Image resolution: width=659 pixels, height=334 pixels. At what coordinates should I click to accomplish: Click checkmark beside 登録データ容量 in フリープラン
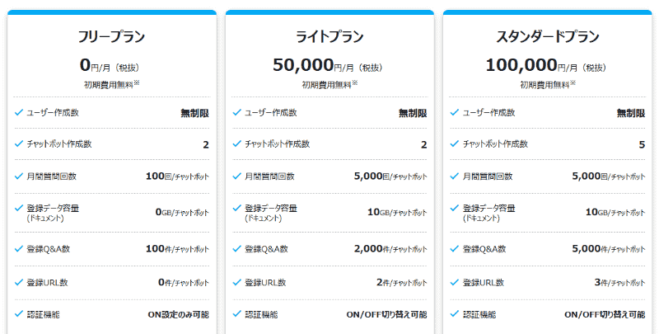(19, 208)
